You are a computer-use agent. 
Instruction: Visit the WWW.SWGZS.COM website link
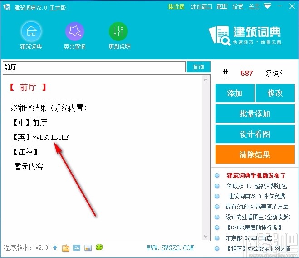(x=170, y=248)
